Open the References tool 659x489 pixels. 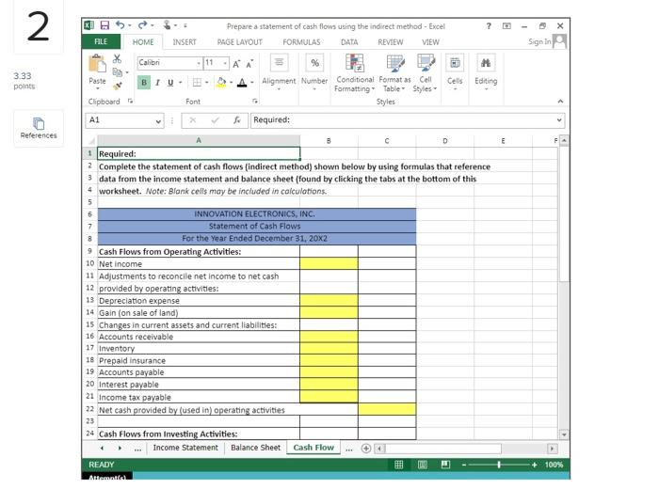point(39,128)
